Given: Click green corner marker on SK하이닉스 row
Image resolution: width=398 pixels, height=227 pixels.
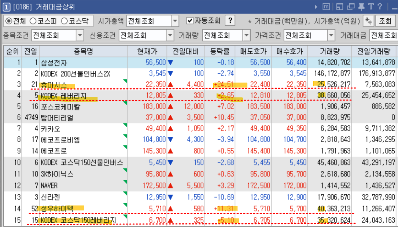Looking at the screenshot, I should [125, 171].
